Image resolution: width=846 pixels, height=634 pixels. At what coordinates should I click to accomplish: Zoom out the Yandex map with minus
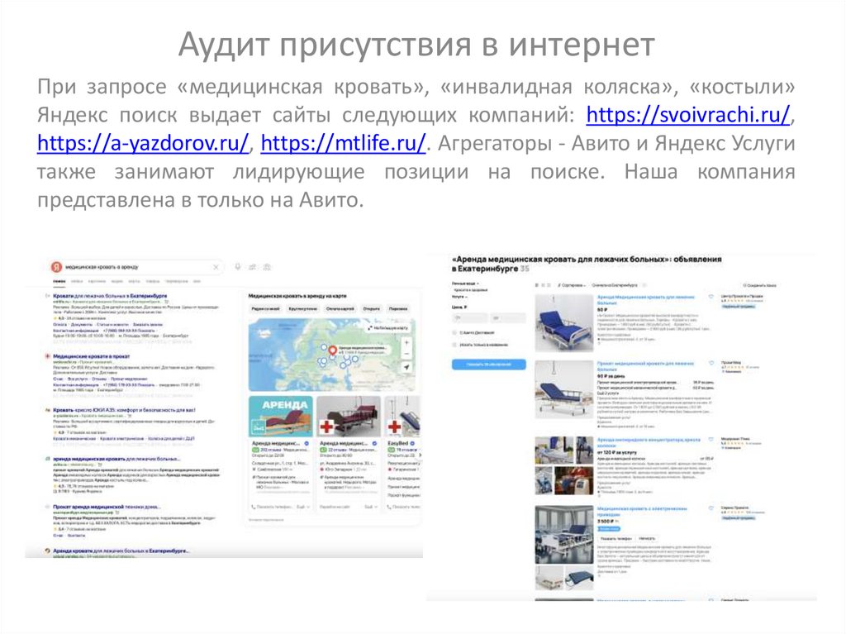(x=406, y=354)
